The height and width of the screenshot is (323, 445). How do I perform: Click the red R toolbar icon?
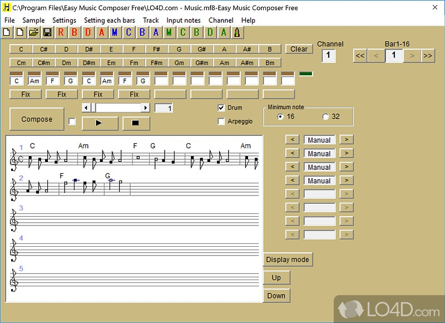[61, 32]
